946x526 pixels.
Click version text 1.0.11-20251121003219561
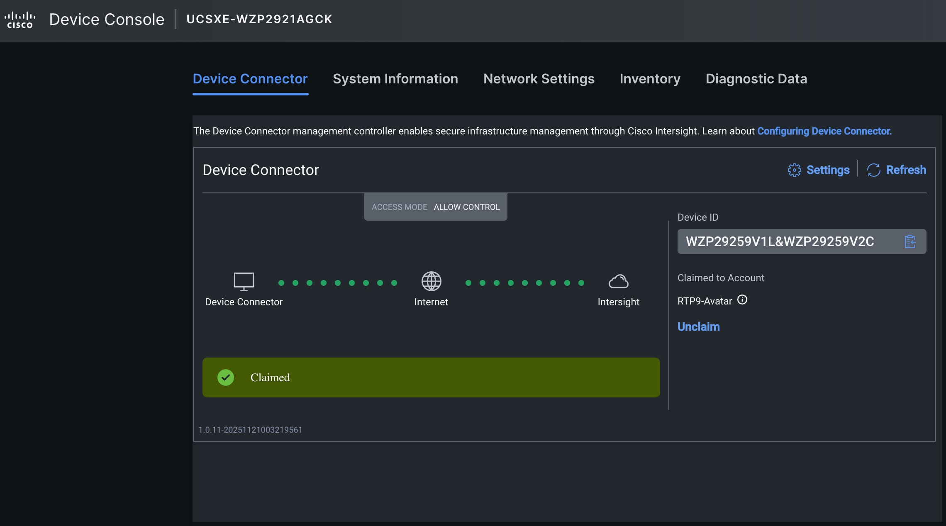250,430
